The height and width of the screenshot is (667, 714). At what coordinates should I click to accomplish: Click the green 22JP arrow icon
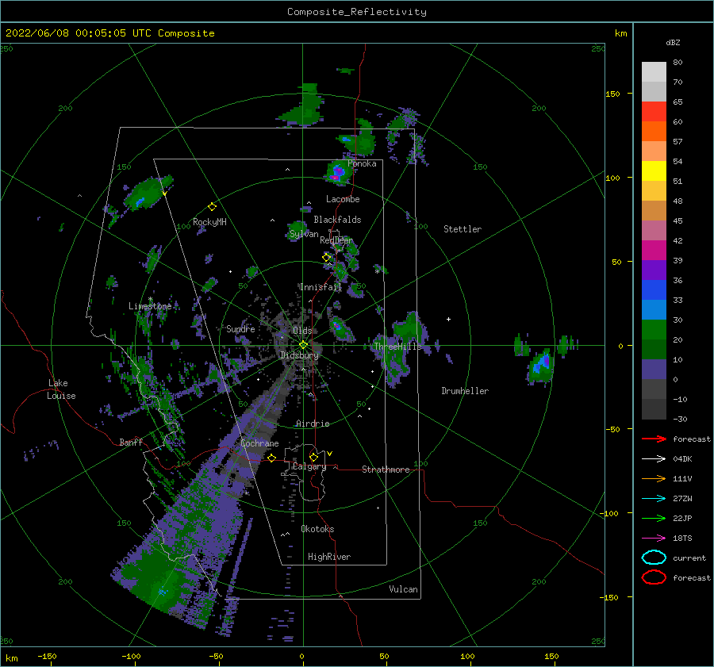click(x=654, y=518)
